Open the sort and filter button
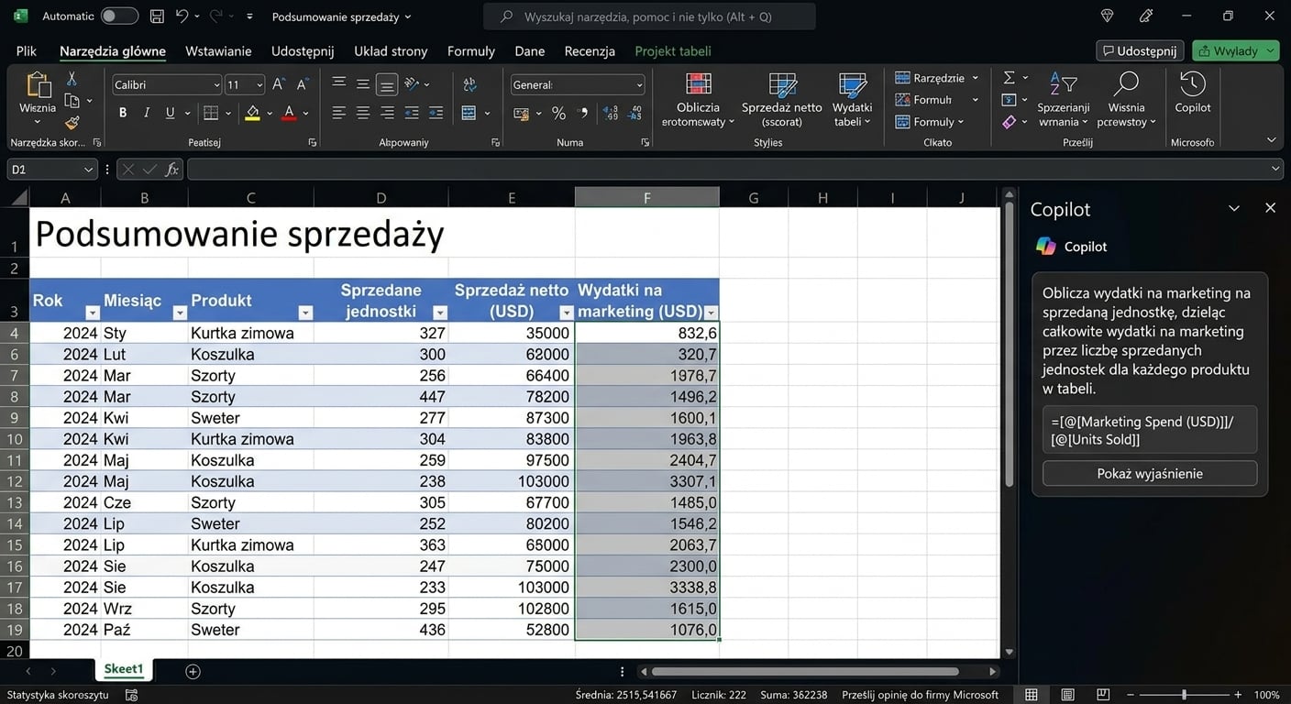 click(x=1064, y=100)
